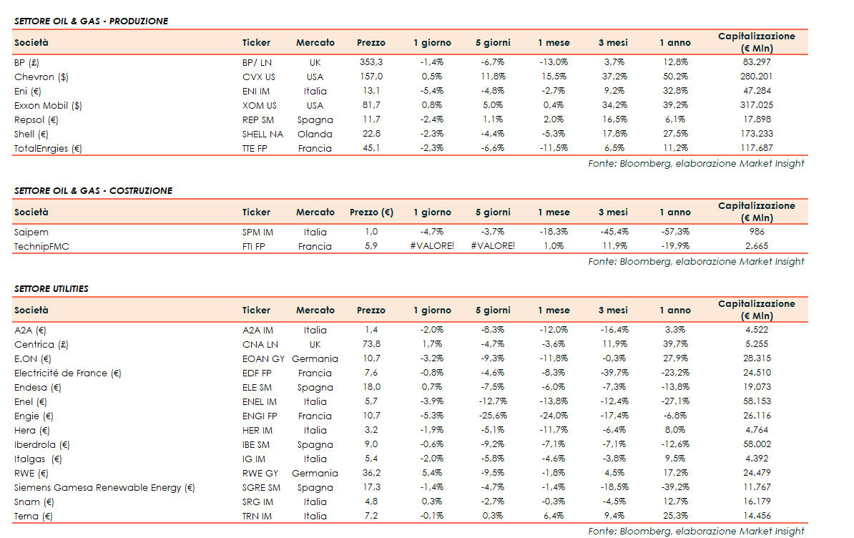Select Iberdrola (€) company cell

coord(42,444)
